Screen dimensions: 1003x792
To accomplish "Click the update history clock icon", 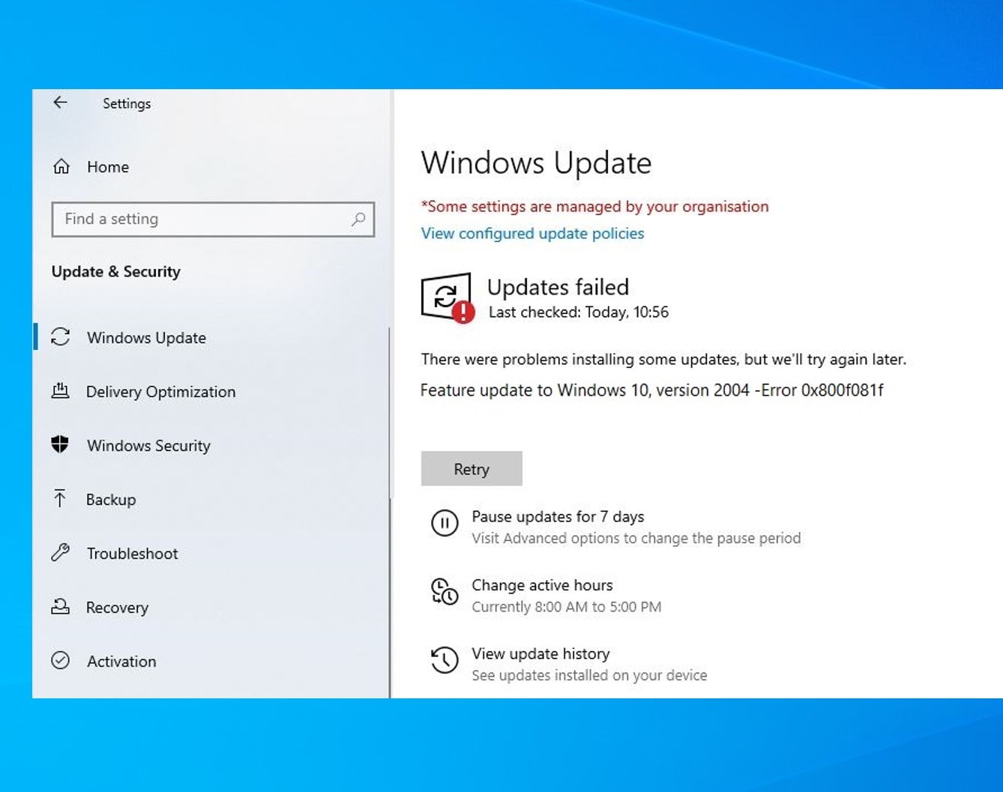I will [445, 660].
